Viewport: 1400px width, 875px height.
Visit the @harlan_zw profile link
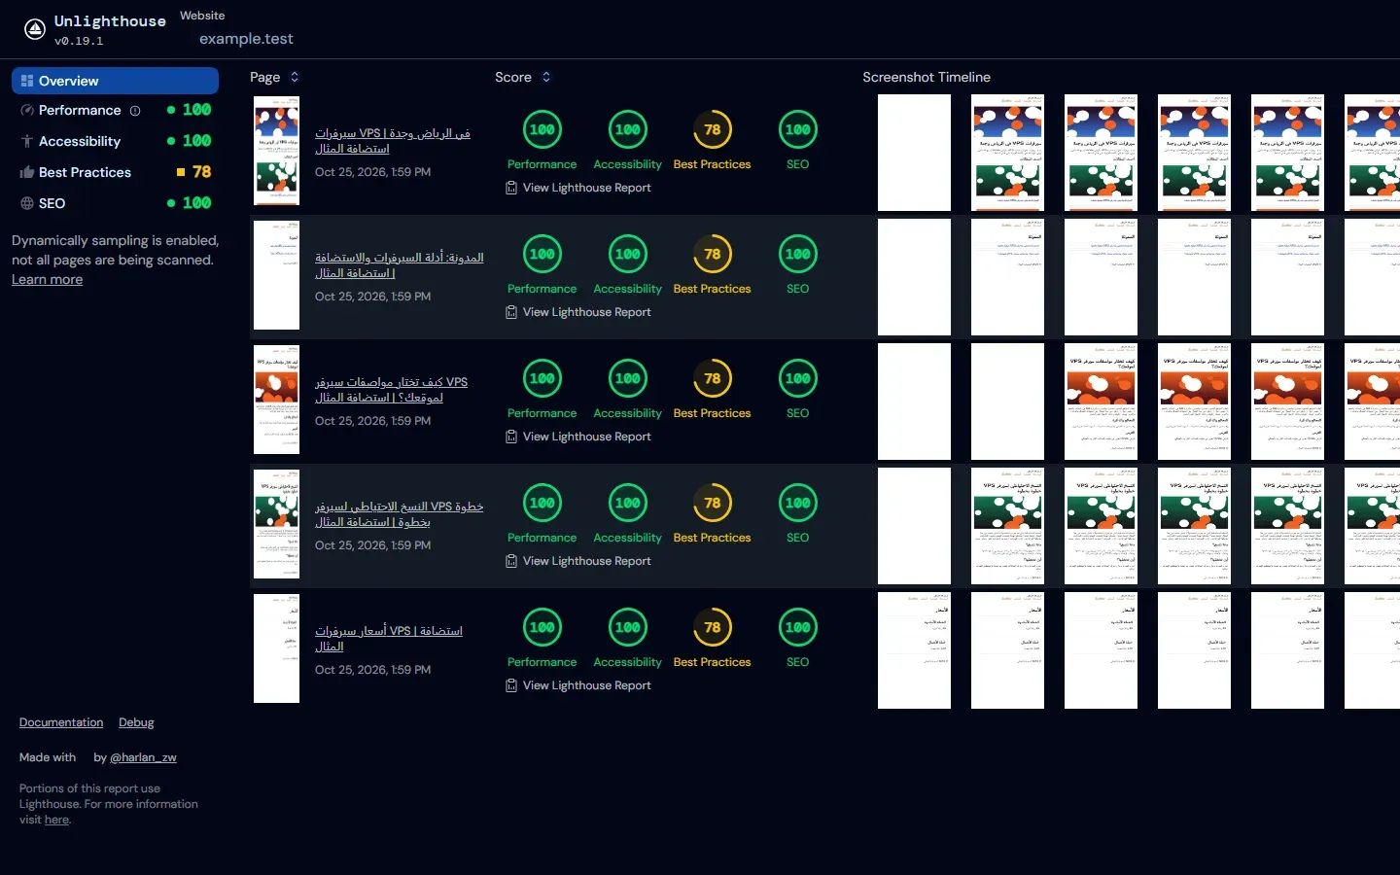(x=143, y=757)
